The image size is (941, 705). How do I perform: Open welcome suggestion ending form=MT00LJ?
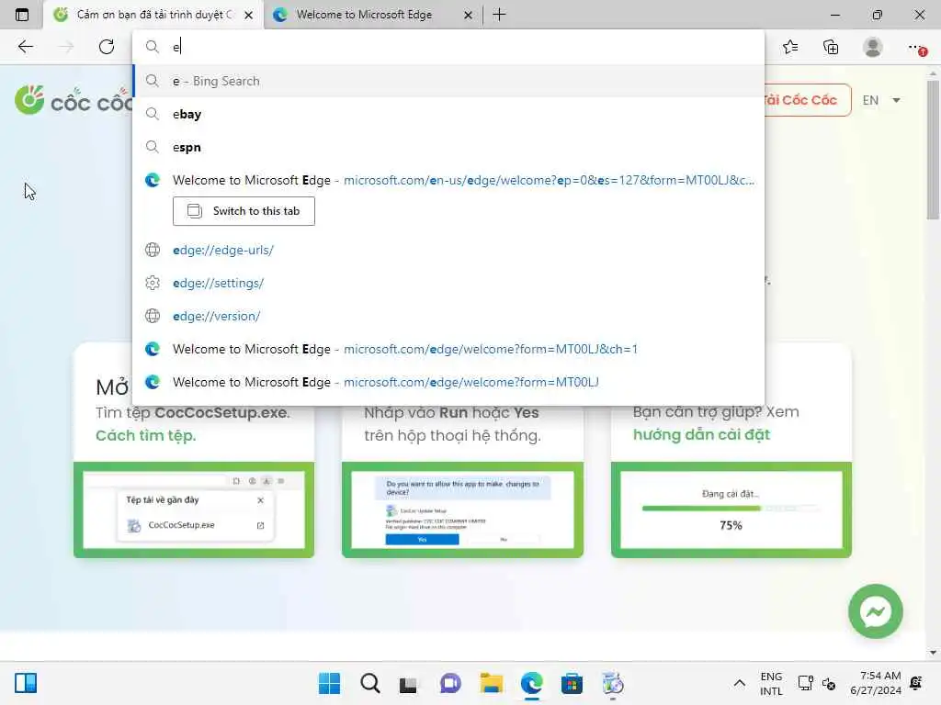[448, 382]
